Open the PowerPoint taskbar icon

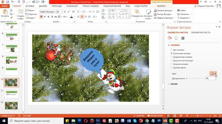tap(165, 121)
